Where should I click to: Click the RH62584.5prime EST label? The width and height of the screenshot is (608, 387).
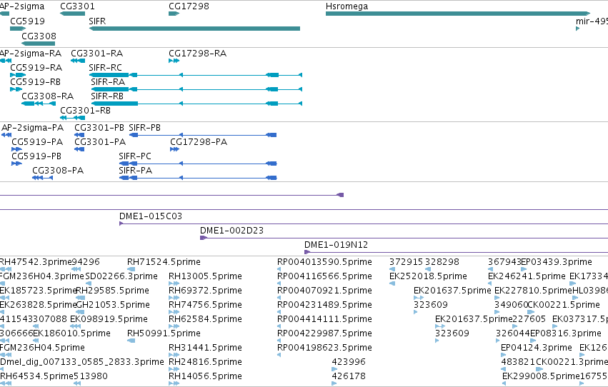206,319
